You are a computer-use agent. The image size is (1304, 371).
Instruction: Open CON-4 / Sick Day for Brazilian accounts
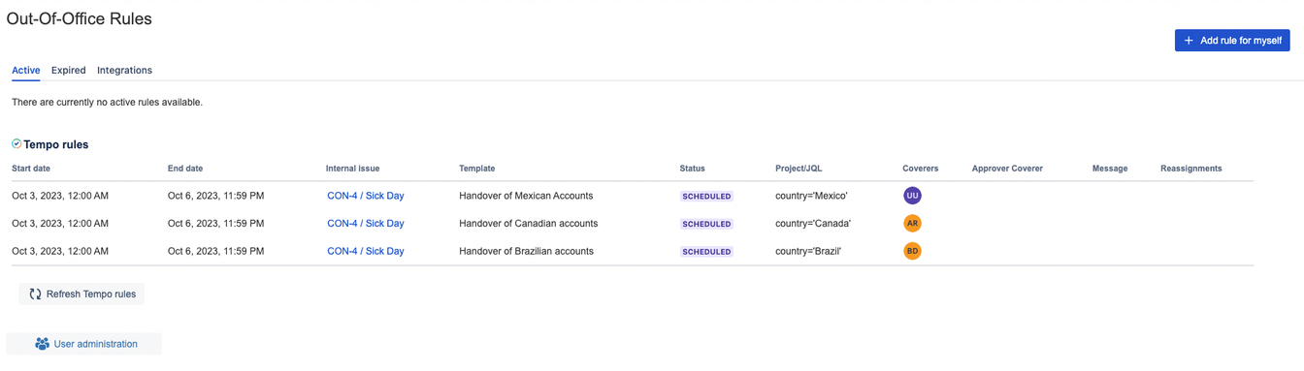pos(366,251)
